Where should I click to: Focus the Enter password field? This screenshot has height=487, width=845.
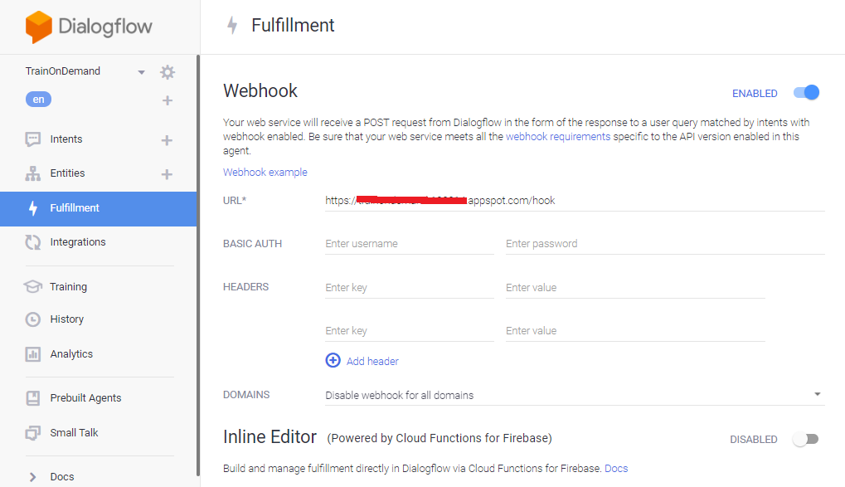coord(665,244)
